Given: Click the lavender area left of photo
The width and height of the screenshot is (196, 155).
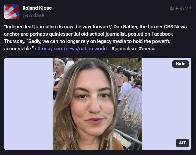Looking at the screenshot, I should tap(28, 104).
